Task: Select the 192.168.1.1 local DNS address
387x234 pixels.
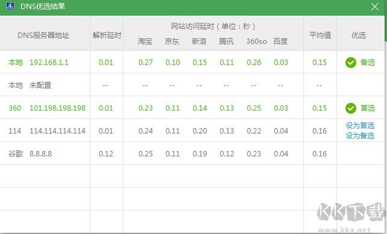Action: point(49,63)
